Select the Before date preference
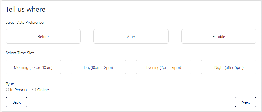This screenshot has height=112, width=262. (x=43, y=37)
